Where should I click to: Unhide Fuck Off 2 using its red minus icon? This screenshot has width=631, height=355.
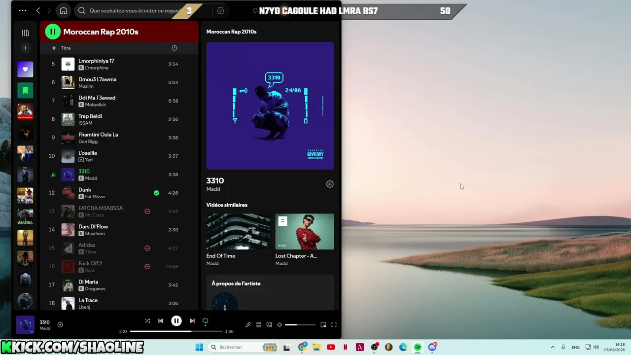pyautogui.click(x=147, y=266)
